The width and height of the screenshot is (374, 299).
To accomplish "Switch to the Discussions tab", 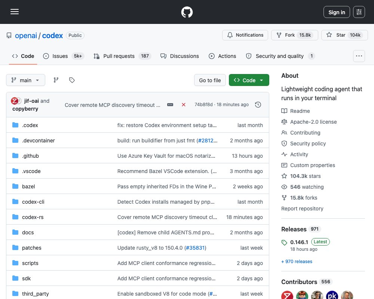I will coord(180,56).
